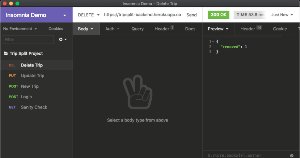
Task: Click the "removed" key in the response
Action: 230,47
